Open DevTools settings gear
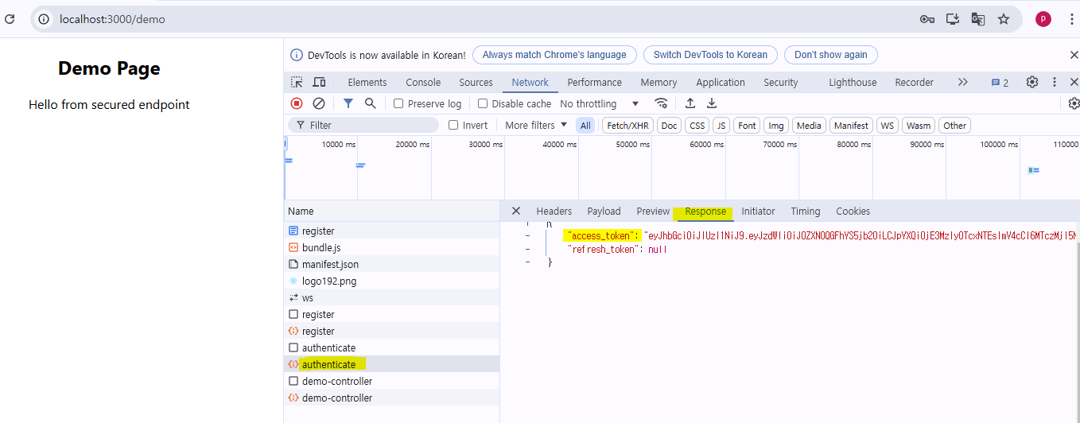1080x423 pixels. [x=1032, y=82]
